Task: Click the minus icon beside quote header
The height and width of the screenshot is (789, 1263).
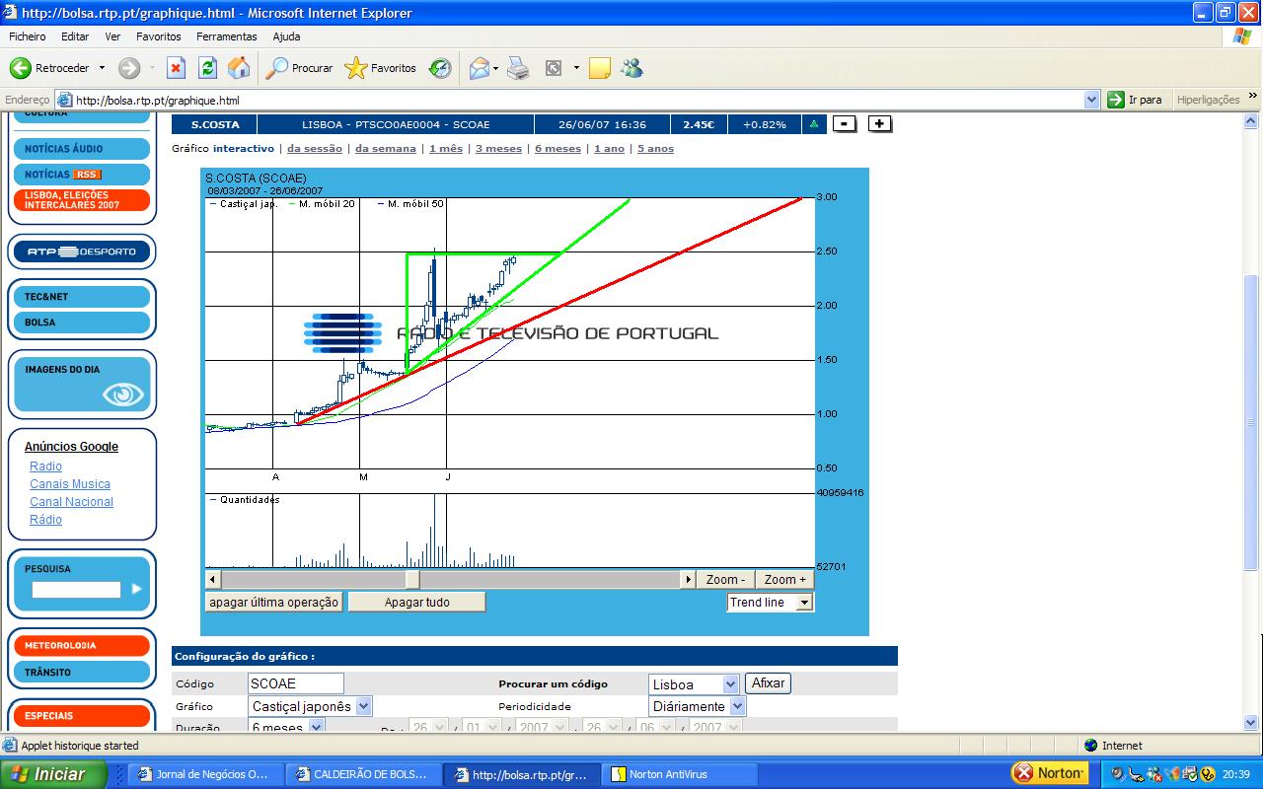Action: coord(845,124)
